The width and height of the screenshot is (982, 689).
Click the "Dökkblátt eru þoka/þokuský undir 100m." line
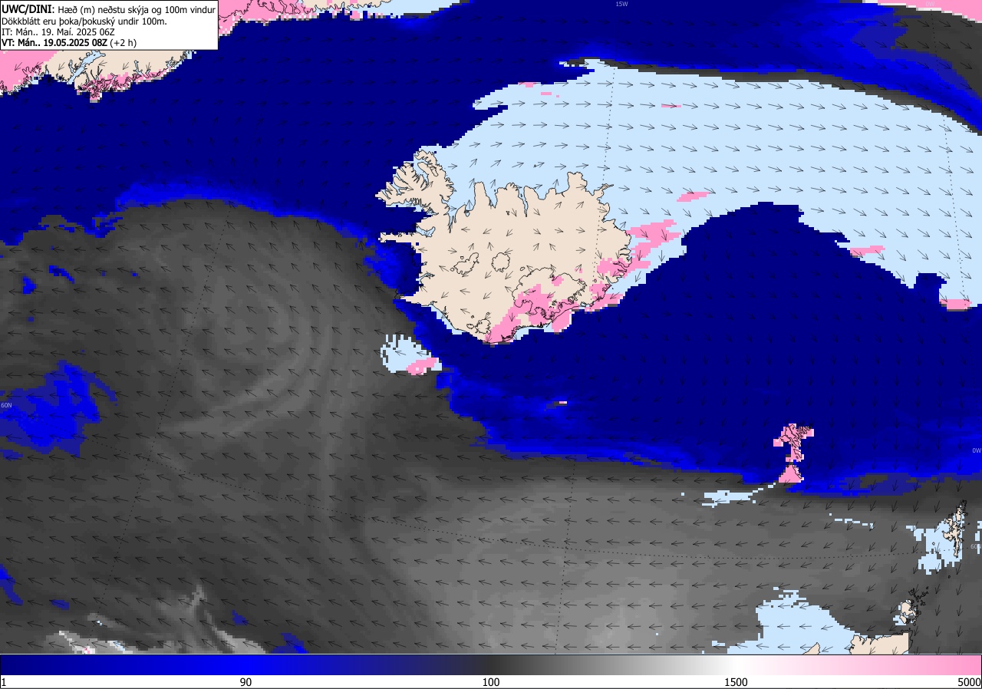(84, 21)
